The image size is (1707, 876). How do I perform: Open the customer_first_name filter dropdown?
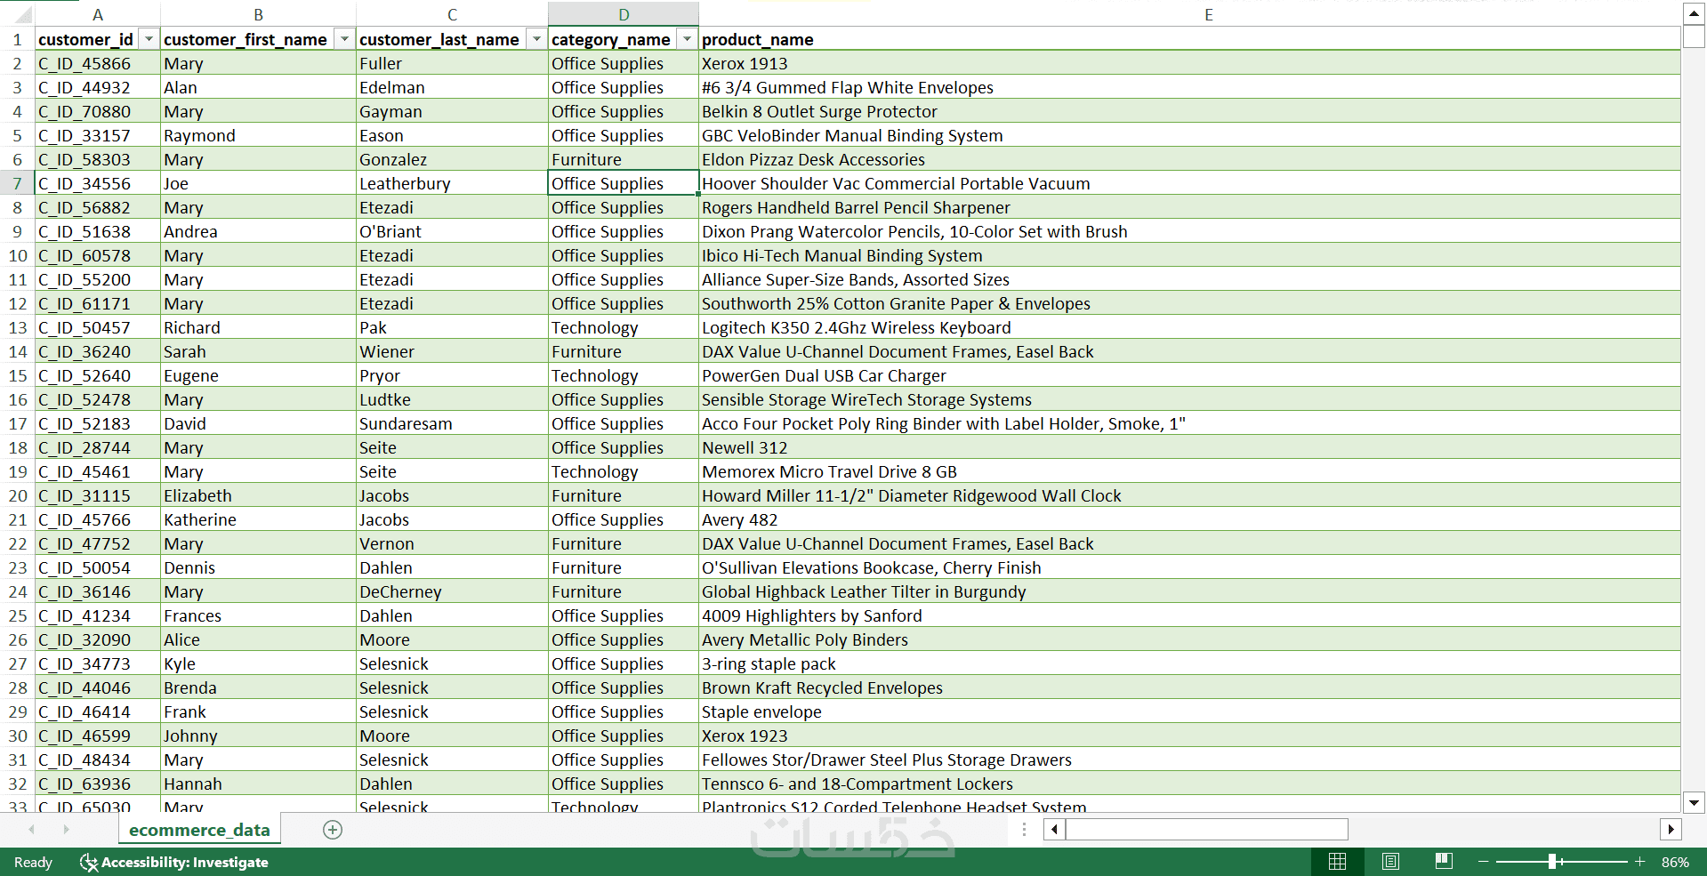(x=344, y=39)
